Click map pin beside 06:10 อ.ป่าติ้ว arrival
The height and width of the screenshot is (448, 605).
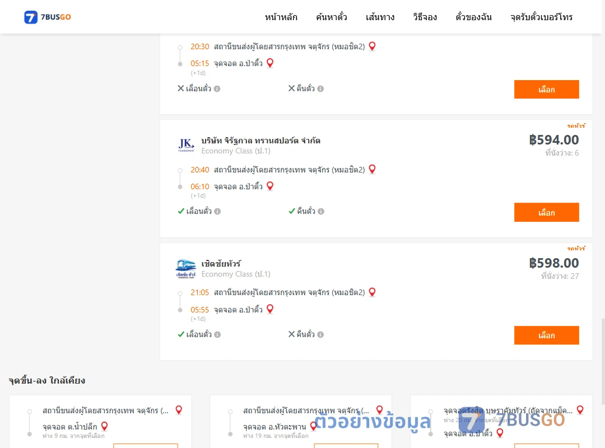[x=270, y=186]
